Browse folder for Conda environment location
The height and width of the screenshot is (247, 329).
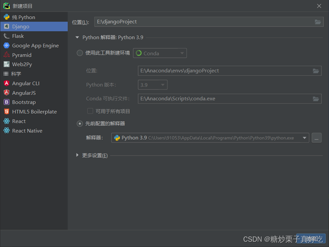[x=316, y=71]
